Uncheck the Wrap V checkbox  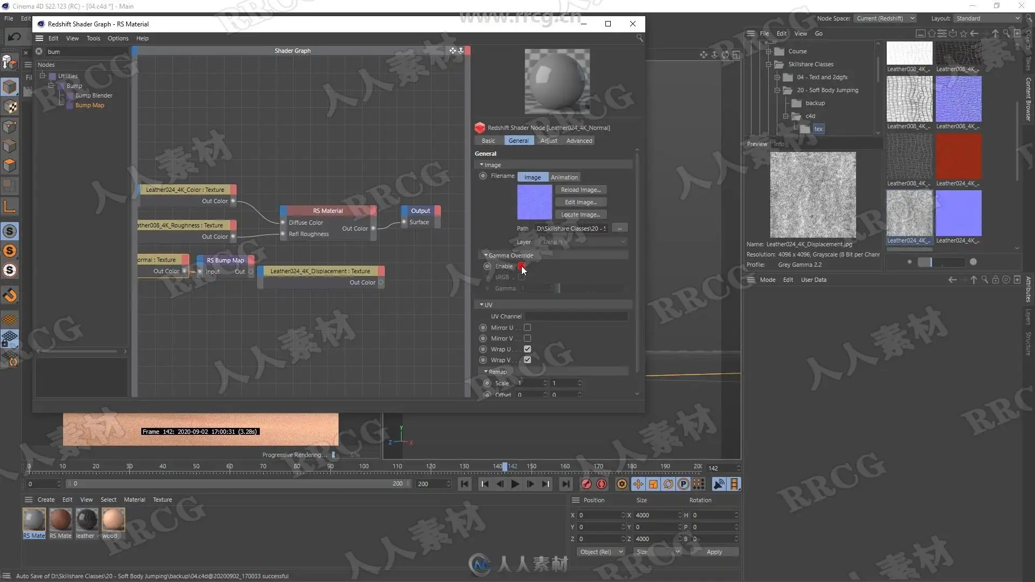(x=527, y=360)
